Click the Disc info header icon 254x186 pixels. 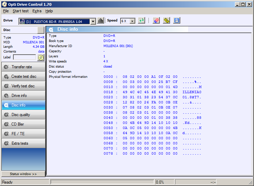click(51, 29)
